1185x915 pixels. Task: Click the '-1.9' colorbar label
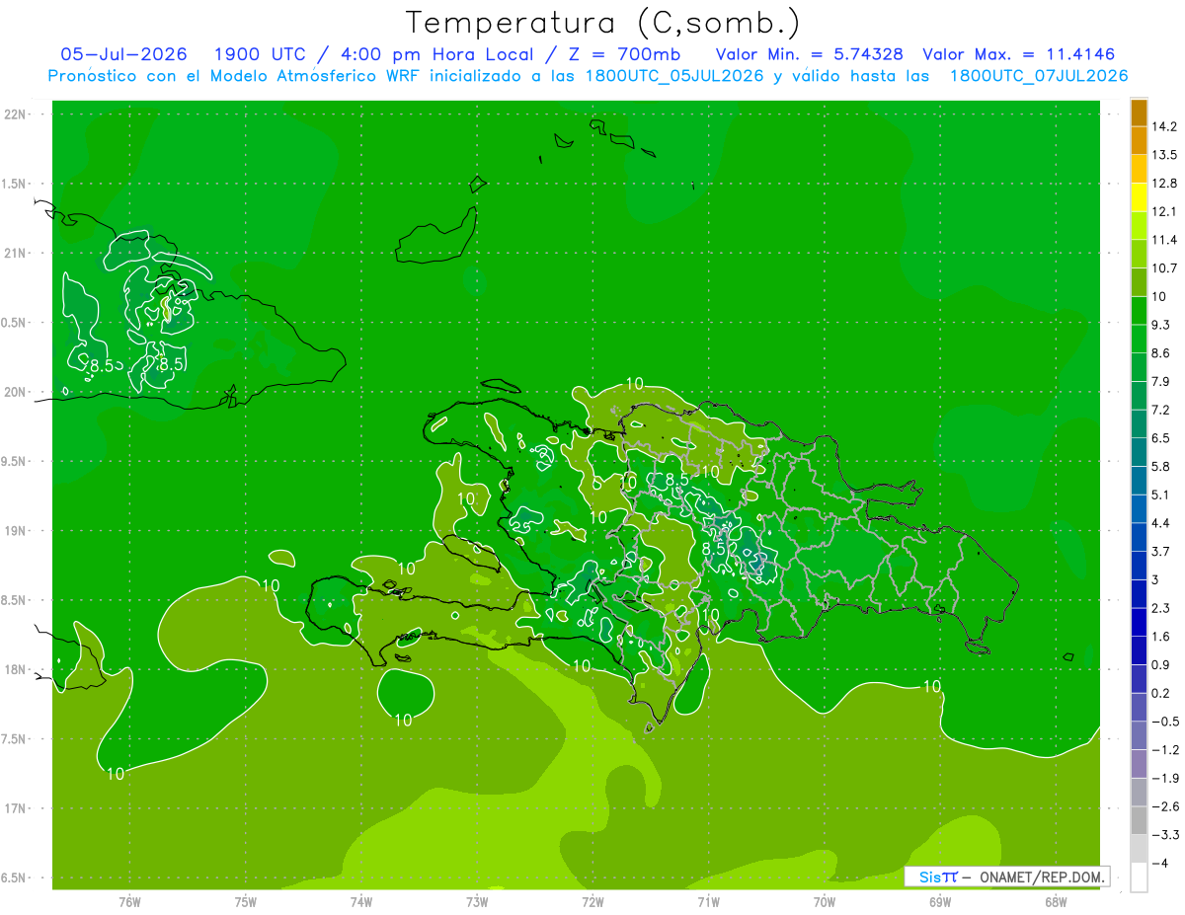pos(1163,778)
